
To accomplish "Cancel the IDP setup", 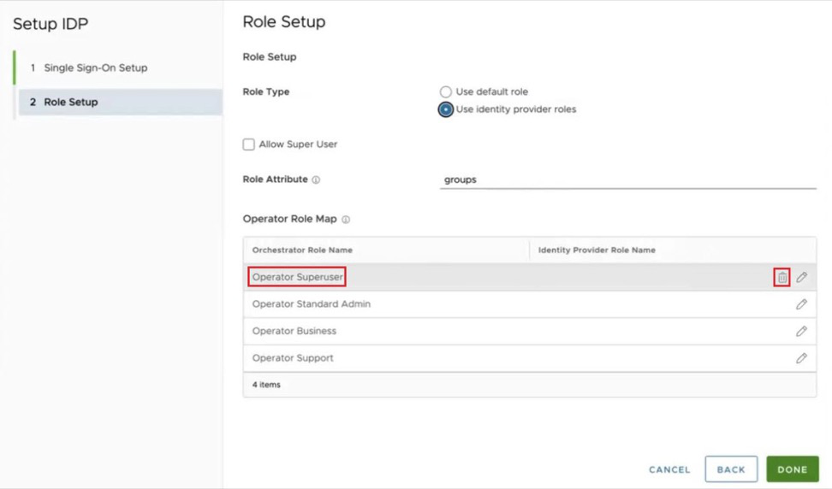I will (x=669, y=469).
